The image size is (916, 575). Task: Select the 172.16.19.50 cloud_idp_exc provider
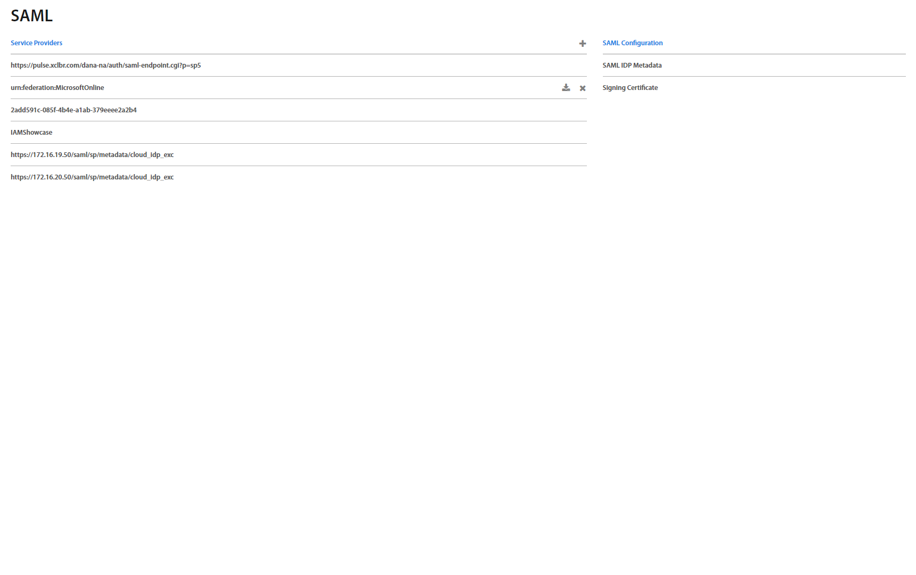tap(92, 155)
